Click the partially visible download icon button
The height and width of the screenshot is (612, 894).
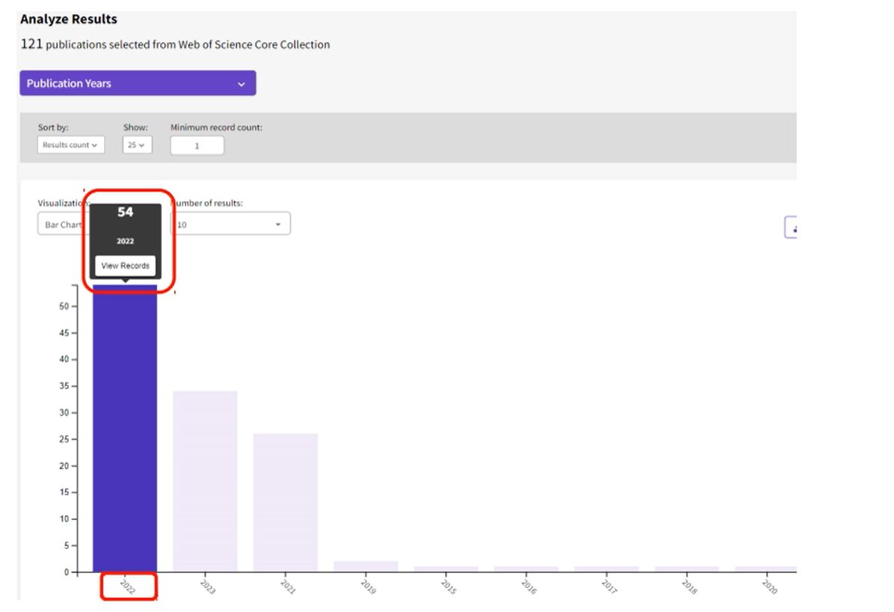click(791, 228)
